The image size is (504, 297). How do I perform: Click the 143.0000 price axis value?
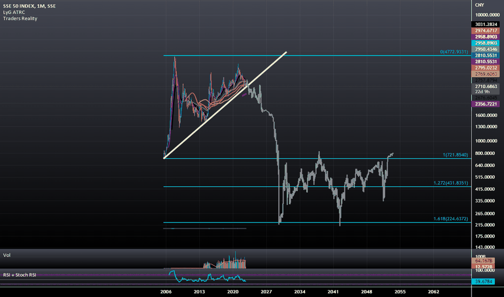pyautogui.click(x=485, y=247)
